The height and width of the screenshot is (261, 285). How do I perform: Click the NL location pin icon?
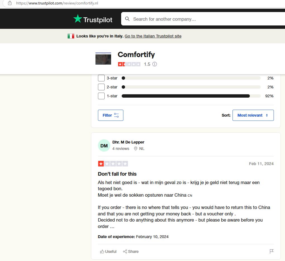click(136, 149)
